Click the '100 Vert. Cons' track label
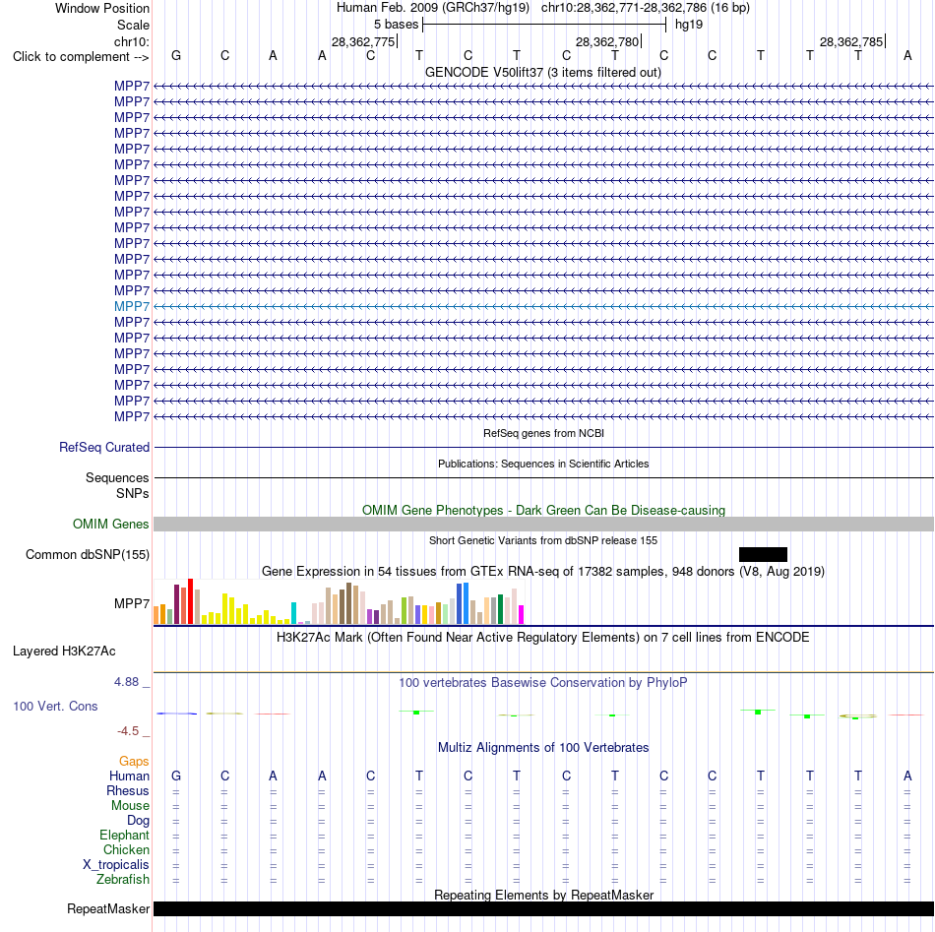 point(55,706)
